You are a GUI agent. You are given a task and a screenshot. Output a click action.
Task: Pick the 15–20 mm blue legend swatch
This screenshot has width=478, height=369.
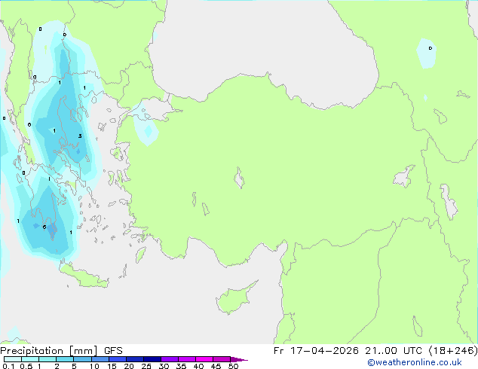[118, 359]
